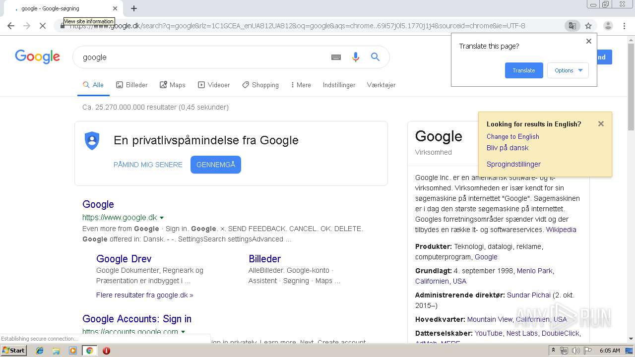635x357 pixels.
Task: Expand the green arrow beside google.dk URL
Action: click(162, 218)
